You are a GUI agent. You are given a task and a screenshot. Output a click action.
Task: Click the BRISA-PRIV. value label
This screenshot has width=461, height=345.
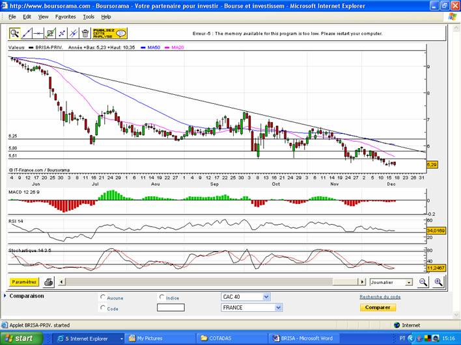[x=49, y=47]
